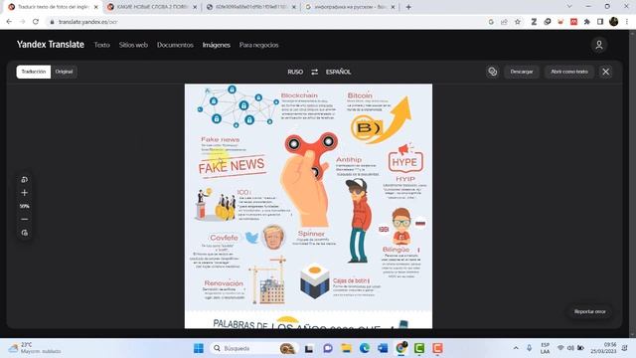
Task: Open the Documentos section
Action: (x=175, y=45)
